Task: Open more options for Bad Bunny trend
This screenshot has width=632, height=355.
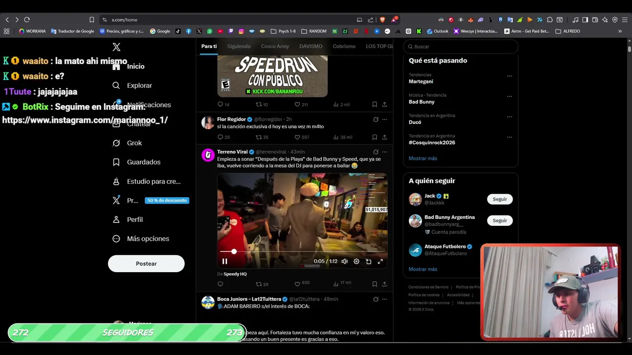Action: point(510,96)
